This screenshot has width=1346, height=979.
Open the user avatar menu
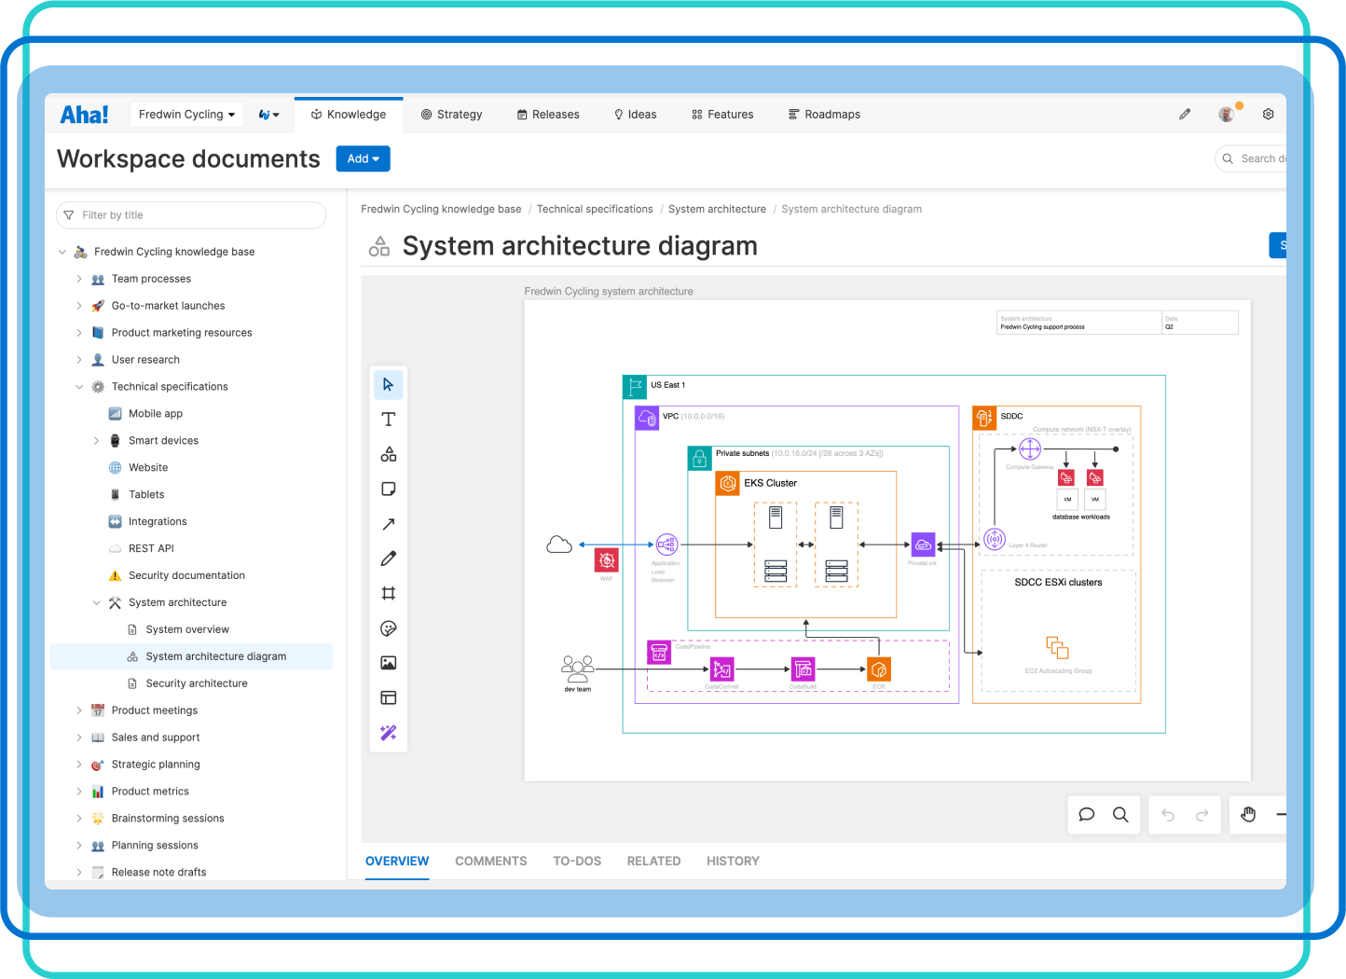point(1227,114)
